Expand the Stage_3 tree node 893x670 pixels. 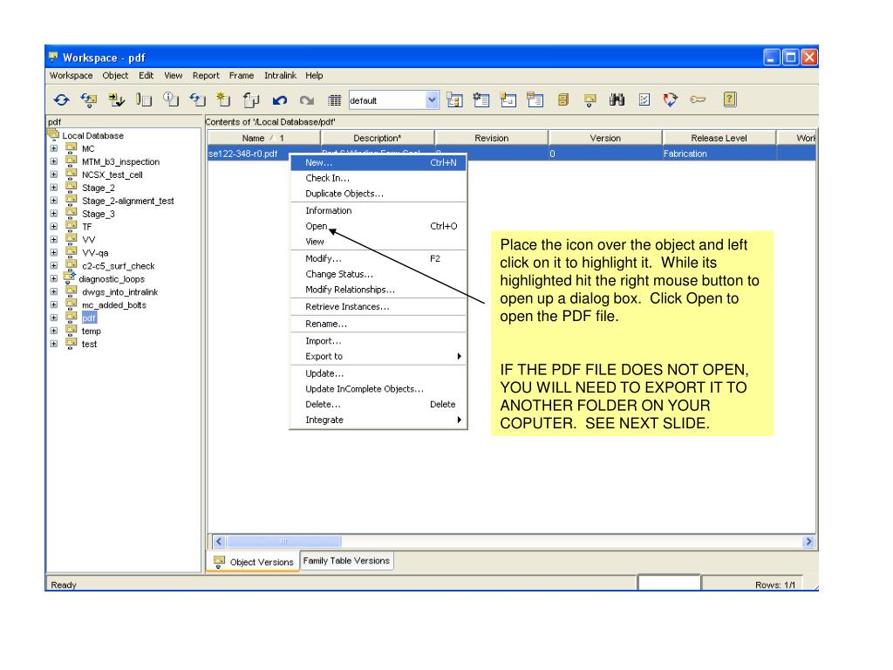[x=54, y=214]
